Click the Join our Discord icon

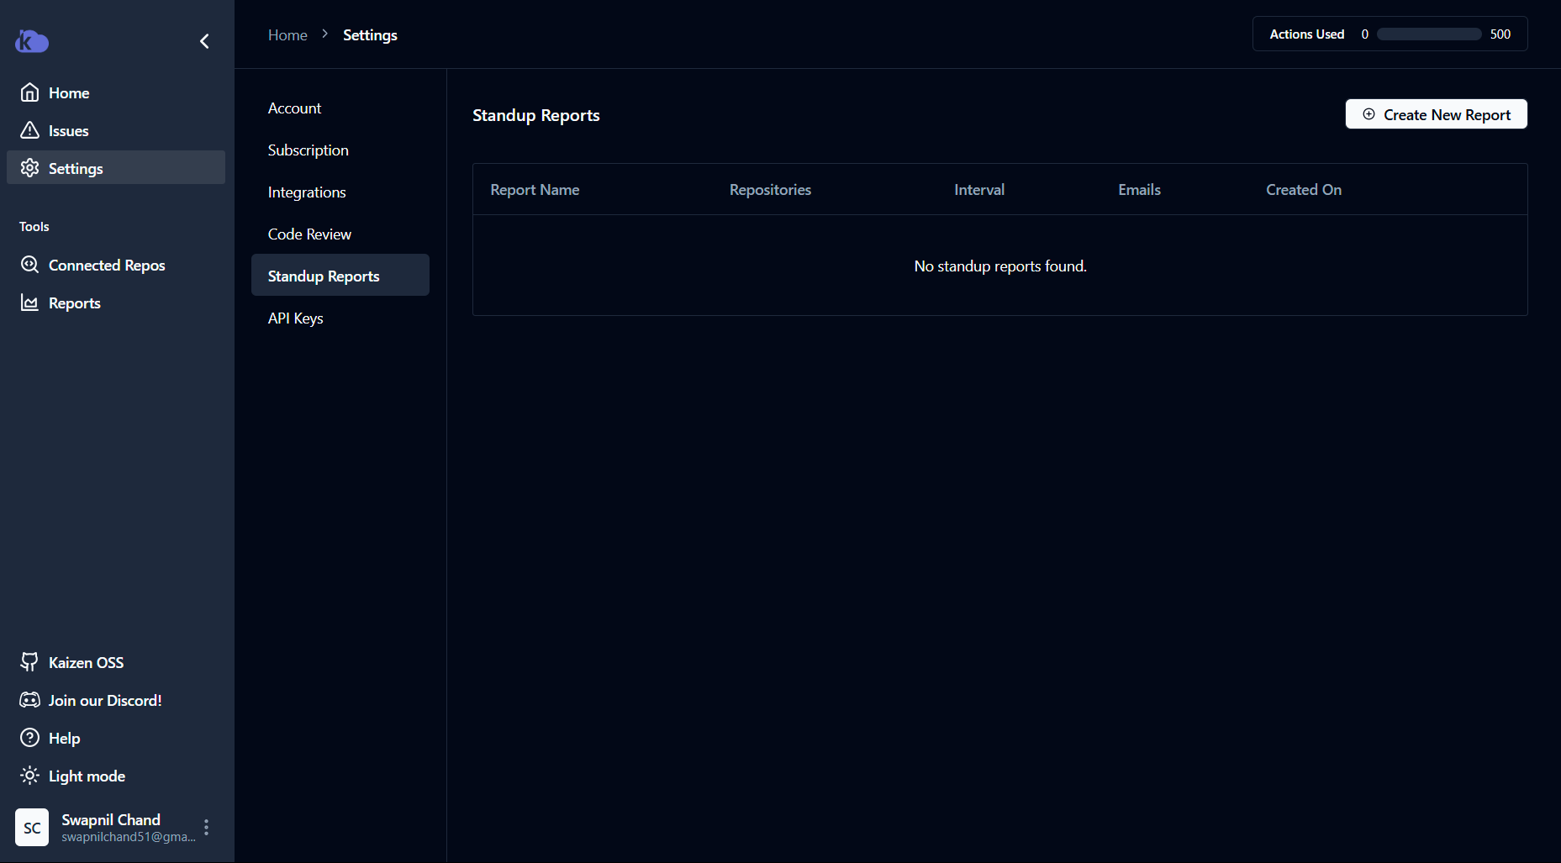pos(29,700)
